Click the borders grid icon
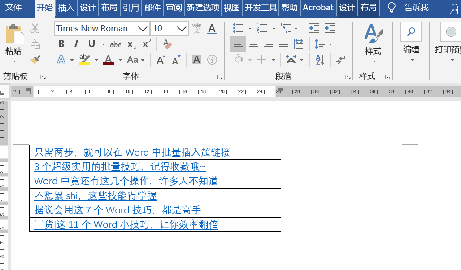This screenshot has width=461, height=270. 261,60
